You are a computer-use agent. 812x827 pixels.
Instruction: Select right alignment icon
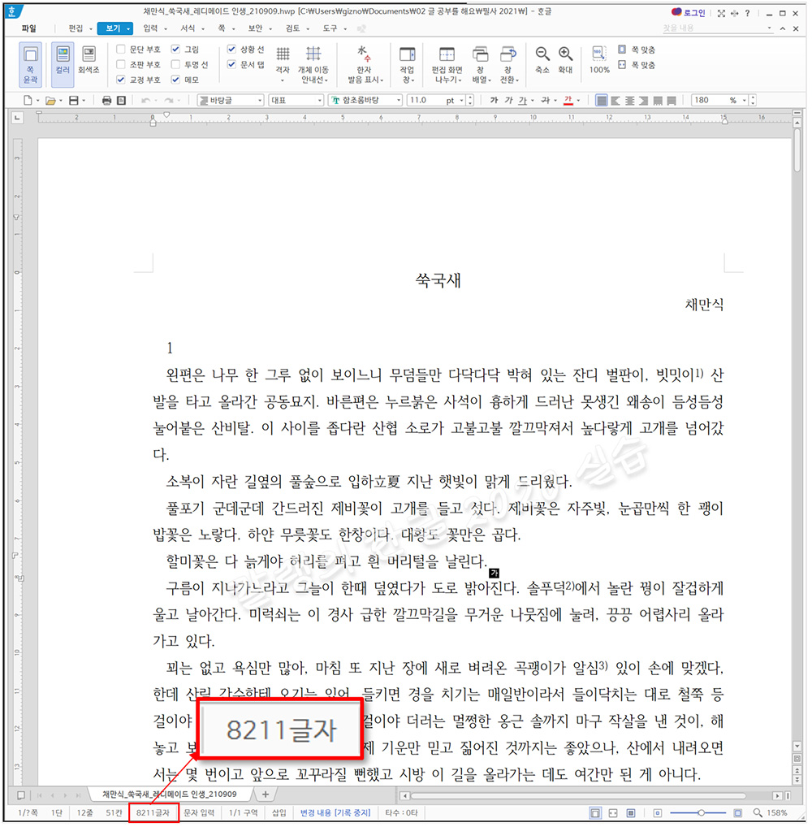[643, 100]
